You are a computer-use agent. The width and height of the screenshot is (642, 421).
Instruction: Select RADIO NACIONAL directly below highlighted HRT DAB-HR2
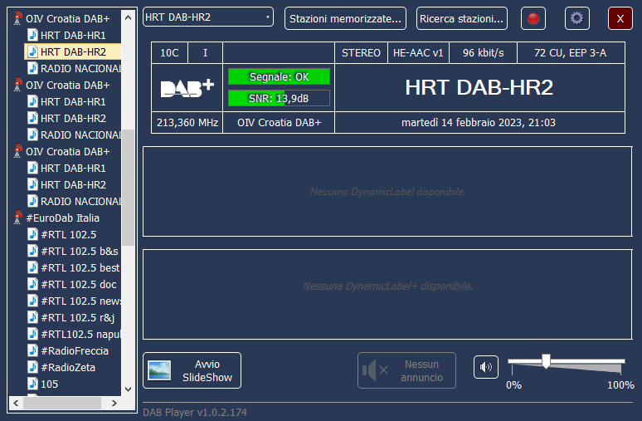[80, 68]
